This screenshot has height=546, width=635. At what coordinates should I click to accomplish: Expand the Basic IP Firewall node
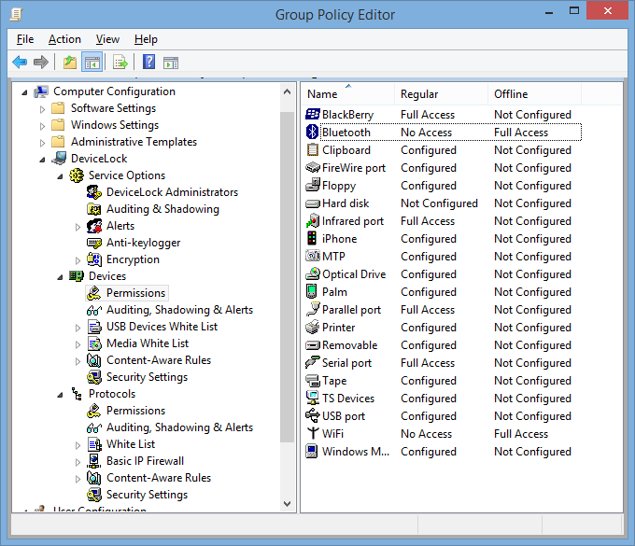[78, 462]
